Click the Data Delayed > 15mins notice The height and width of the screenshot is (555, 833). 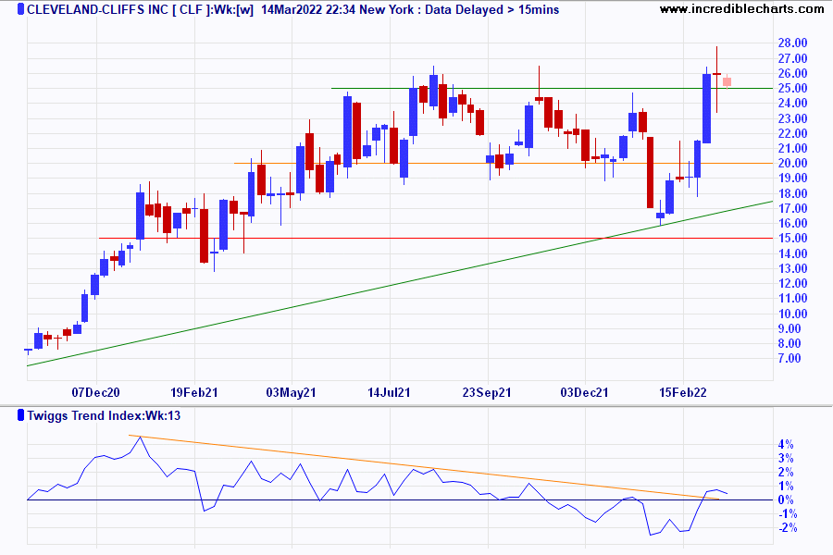coord(492,9)
